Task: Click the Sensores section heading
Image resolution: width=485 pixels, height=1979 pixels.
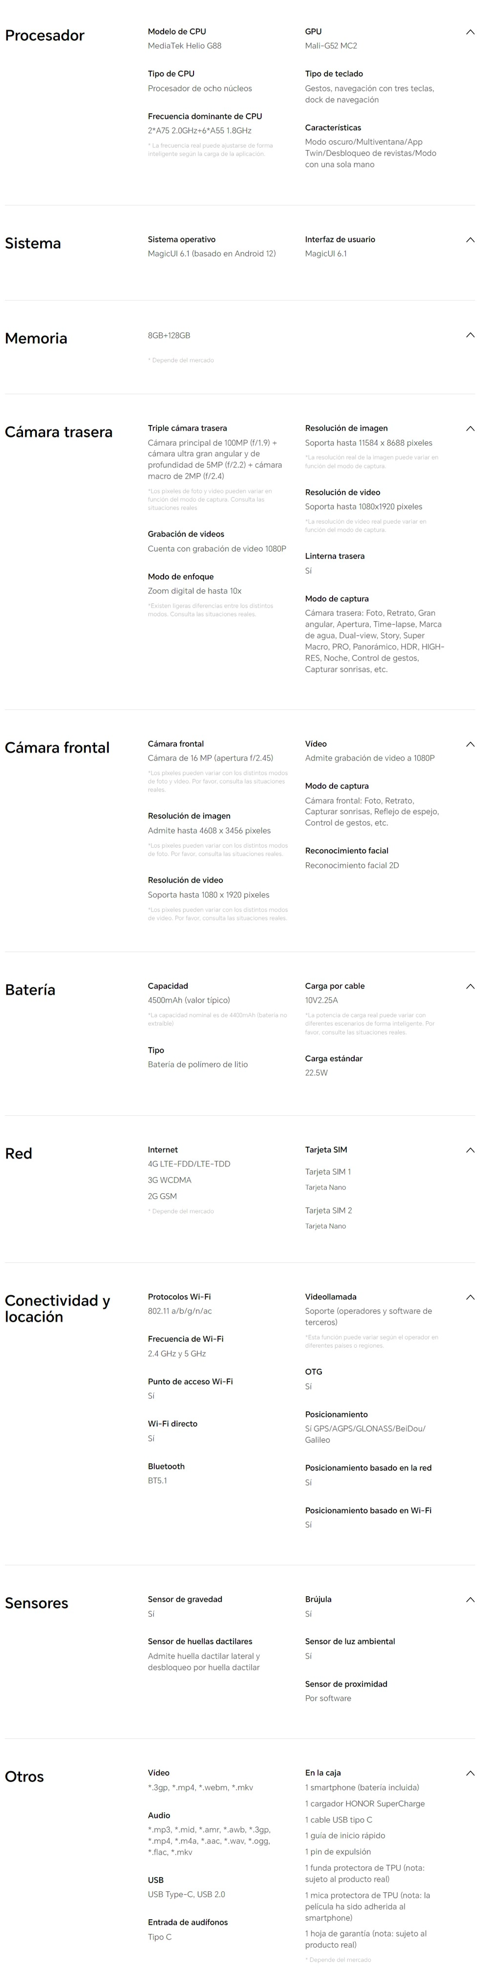Action: 36,1603
